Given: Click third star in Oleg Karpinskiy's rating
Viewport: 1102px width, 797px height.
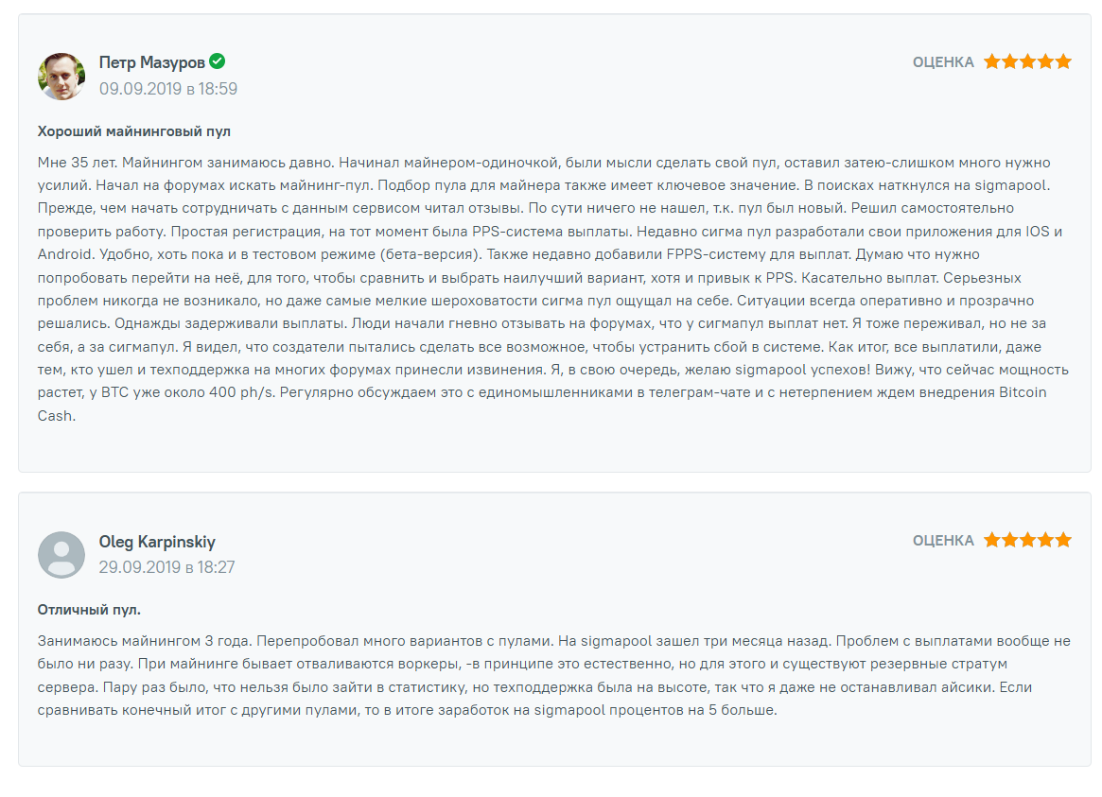Looking at the screenshot, I should (x=1027, y=540).
